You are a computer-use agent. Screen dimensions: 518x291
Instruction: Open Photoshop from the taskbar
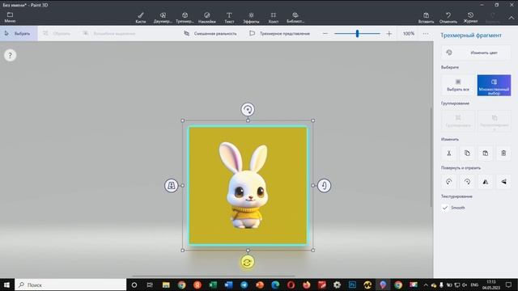(352, 285)
